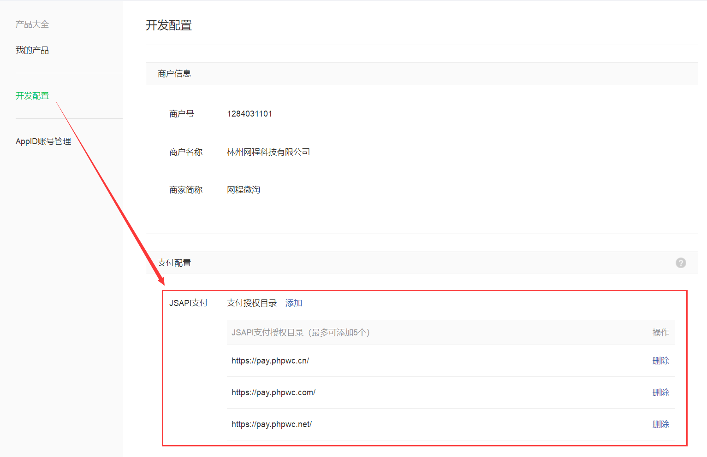Click the short name 网程微淘
This screenshot has height=457, width=707.
(x=244, y=190)
